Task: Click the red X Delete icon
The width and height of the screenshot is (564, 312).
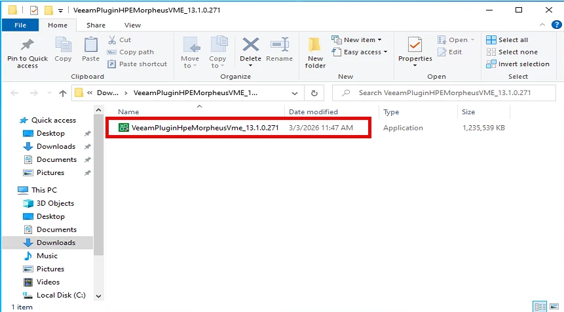Action: pyautogui.click(x=250, y=45)
